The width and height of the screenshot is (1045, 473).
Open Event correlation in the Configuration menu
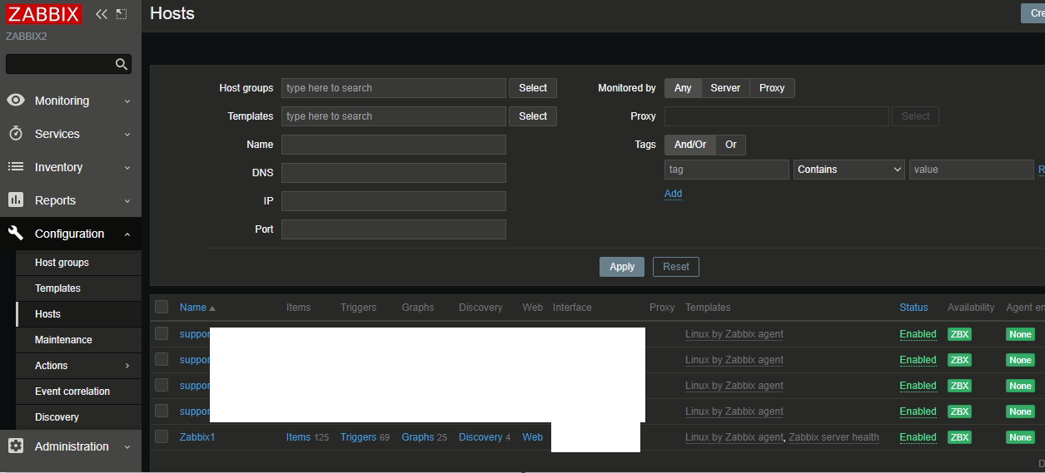coord(72,392)
